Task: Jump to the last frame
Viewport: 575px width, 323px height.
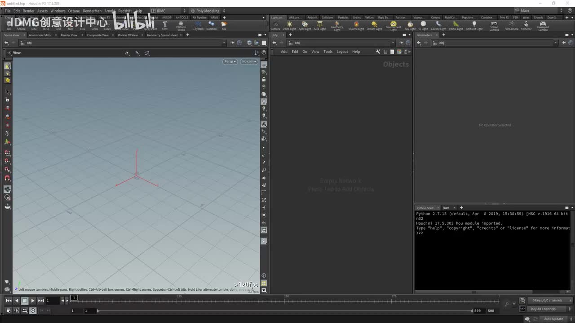Action: [41, 301]
